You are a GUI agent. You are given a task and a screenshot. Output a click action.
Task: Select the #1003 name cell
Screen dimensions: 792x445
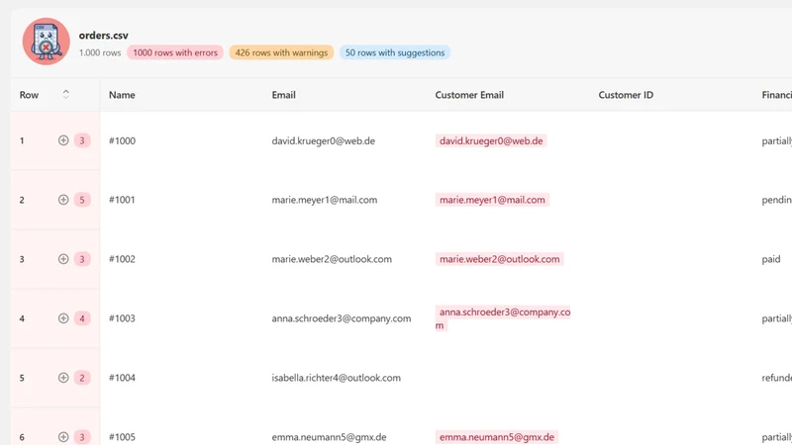[x=122, y=318]
